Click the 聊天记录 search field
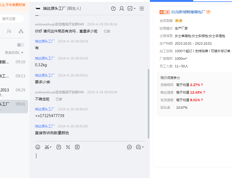The width and height of the screenshot is (232, 178). coord(12,19)
